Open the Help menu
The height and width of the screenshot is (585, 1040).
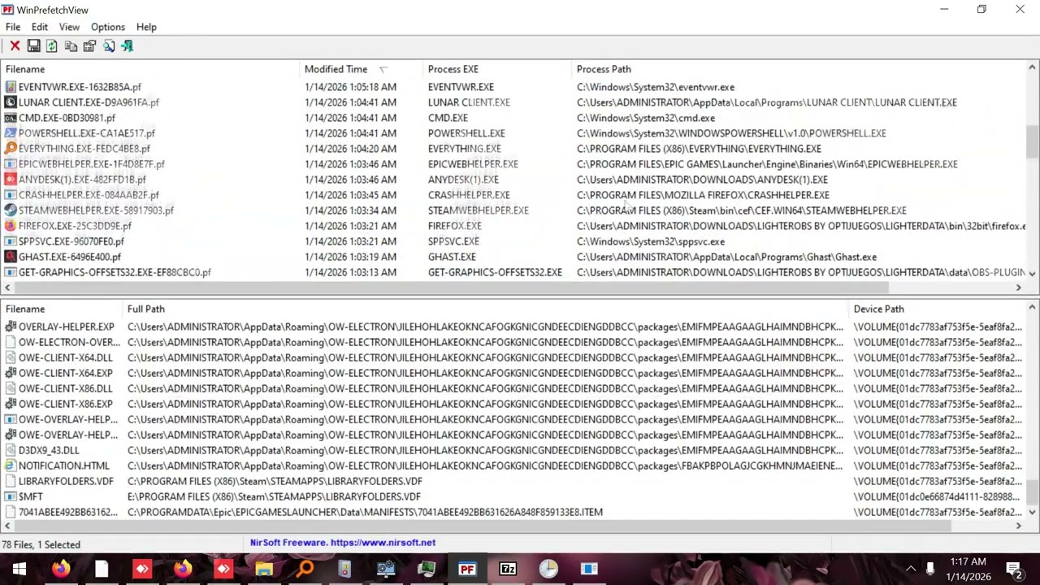coord(146,27)
